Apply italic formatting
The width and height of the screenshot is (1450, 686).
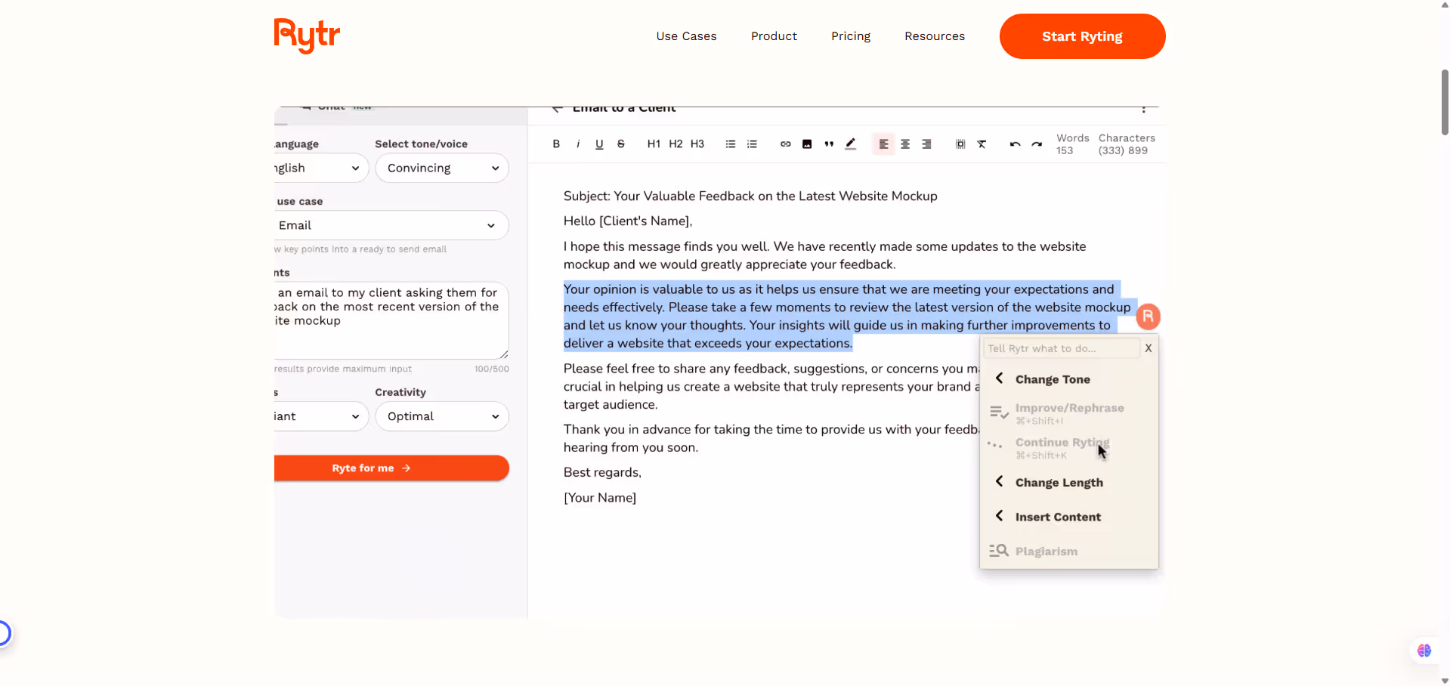point(578,144)
